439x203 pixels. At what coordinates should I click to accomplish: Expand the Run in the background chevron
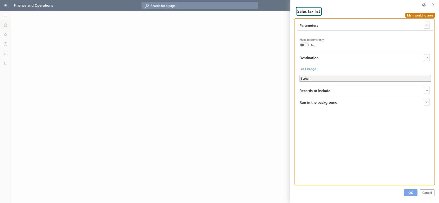click(427, 102)
